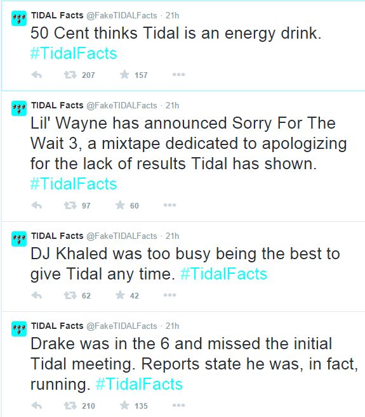365x417 pixels.
Task: Open TIDAL Facts avatar on the Drake tweet
Action: pos(19,329)
